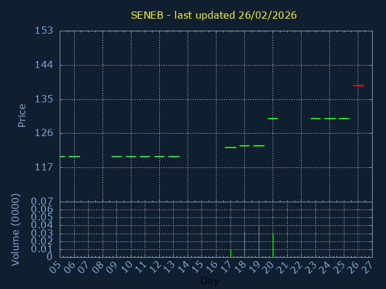Click the day axis label 23
The width and height of the screenshot is (386, 289).
311,267
